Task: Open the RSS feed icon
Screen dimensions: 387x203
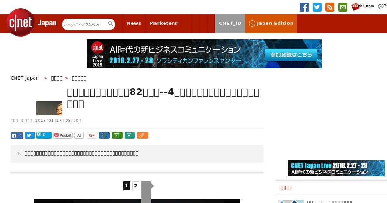Action: pos(330,7)
